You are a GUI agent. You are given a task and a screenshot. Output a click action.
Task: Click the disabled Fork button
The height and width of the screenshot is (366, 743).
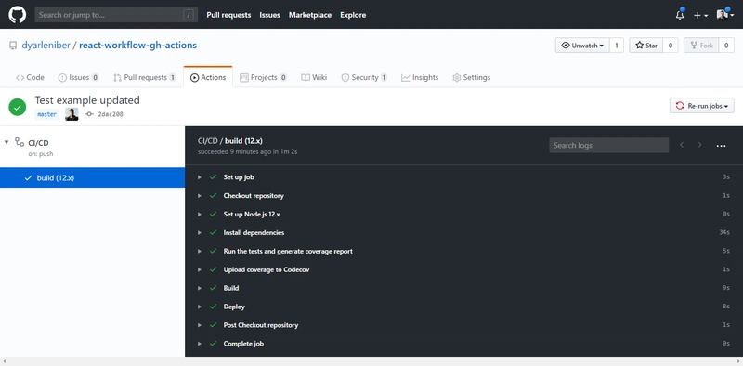point(702,46)
